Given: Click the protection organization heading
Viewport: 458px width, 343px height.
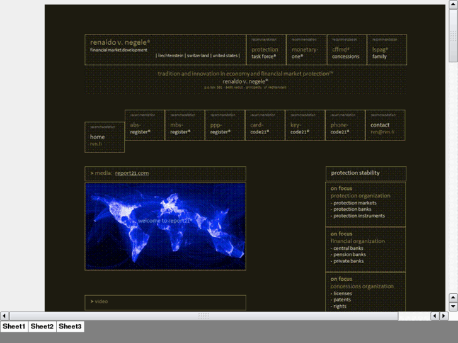Looking at the screenshot, I should 360,196.
